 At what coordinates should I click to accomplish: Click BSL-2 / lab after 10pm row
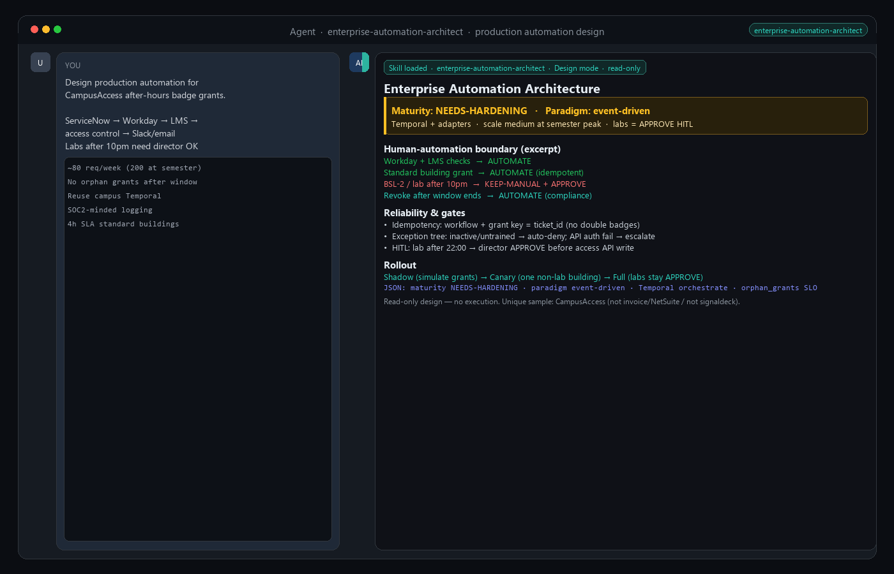click(x=485, y=184)
